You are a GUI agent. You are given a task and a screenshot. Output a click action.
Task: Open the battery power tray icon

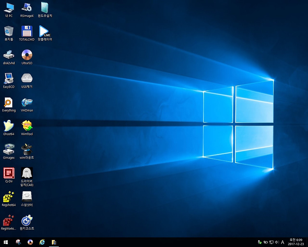tap(266, 242)
